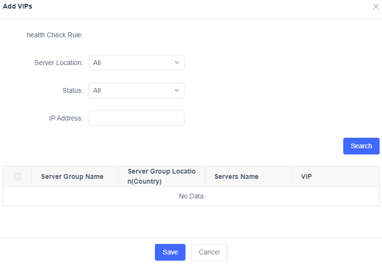Click the No Data table row
382x264 pixels.
191,196
